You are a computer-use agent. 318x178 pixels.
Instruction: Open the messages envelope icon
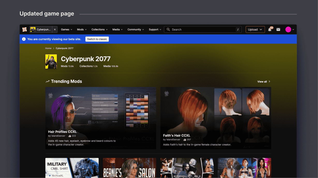[278, 29]
